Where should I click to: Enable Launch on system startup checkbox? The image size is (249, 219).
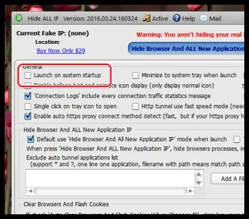pyautogui.click(x=28, y=76)
